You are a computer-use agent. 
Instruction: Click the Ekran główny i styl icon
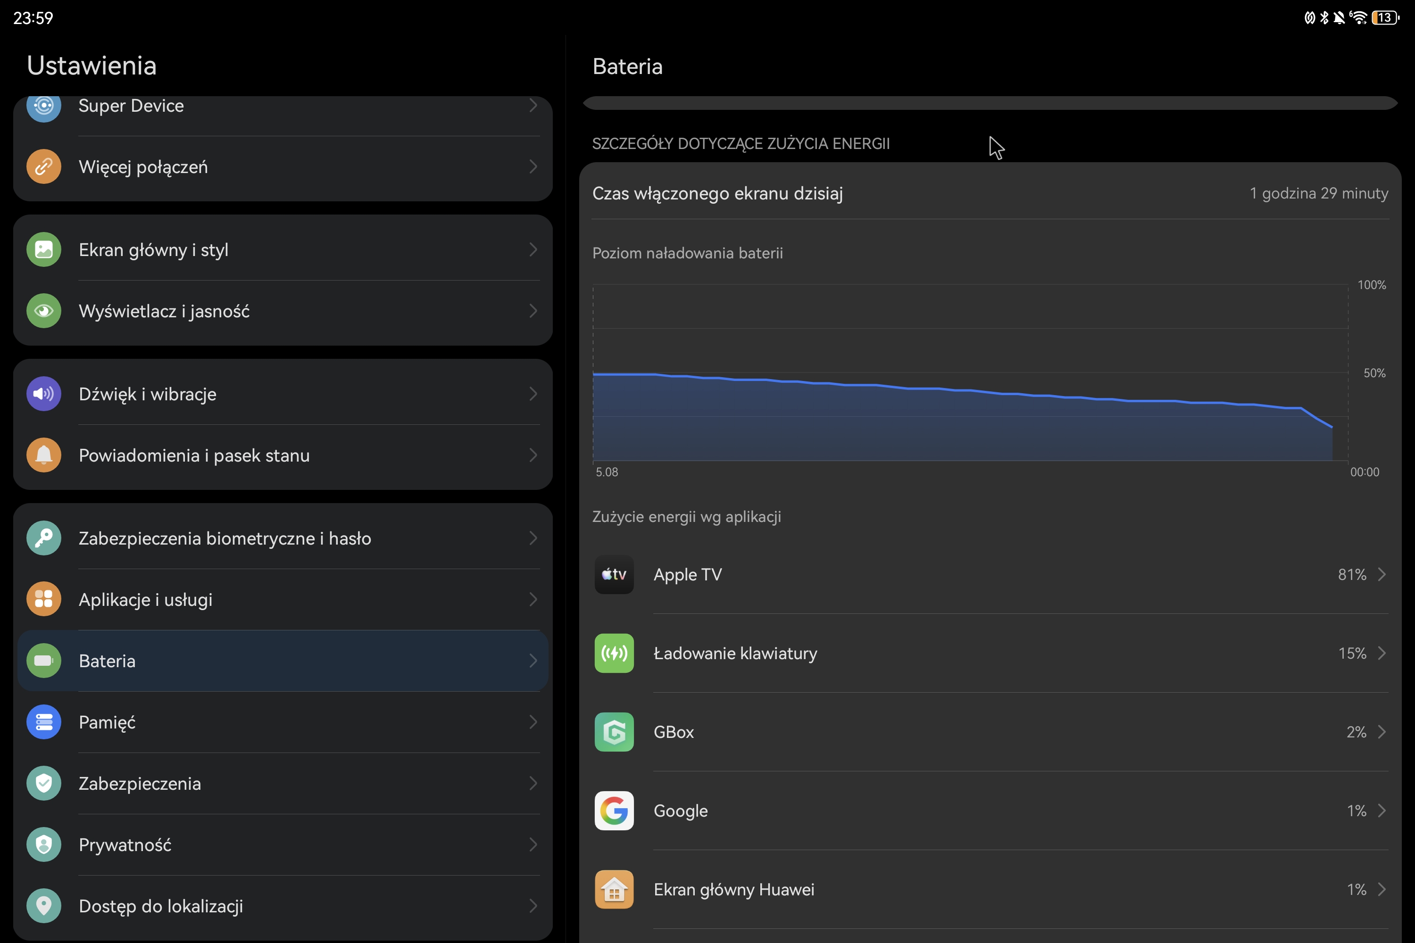[x=43, y=249]
